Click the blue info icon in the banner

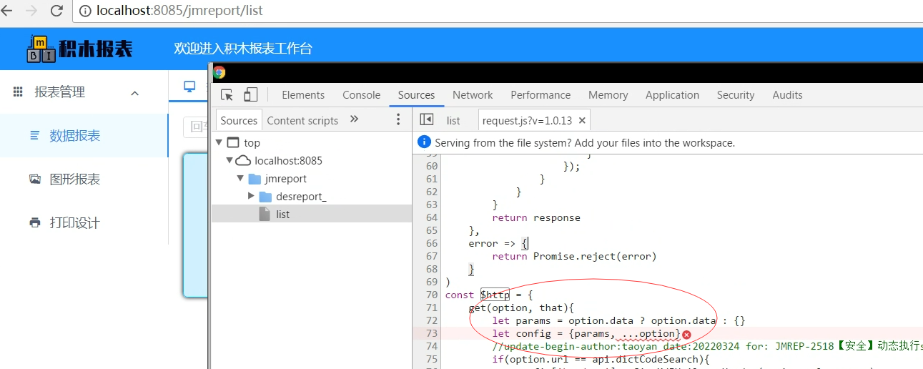tap(424, 142)
